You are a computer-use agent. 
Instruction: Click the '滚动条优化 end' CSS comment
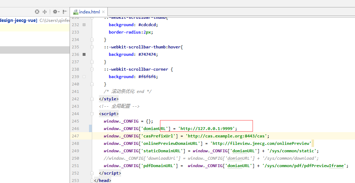click(x=128, y=91)
